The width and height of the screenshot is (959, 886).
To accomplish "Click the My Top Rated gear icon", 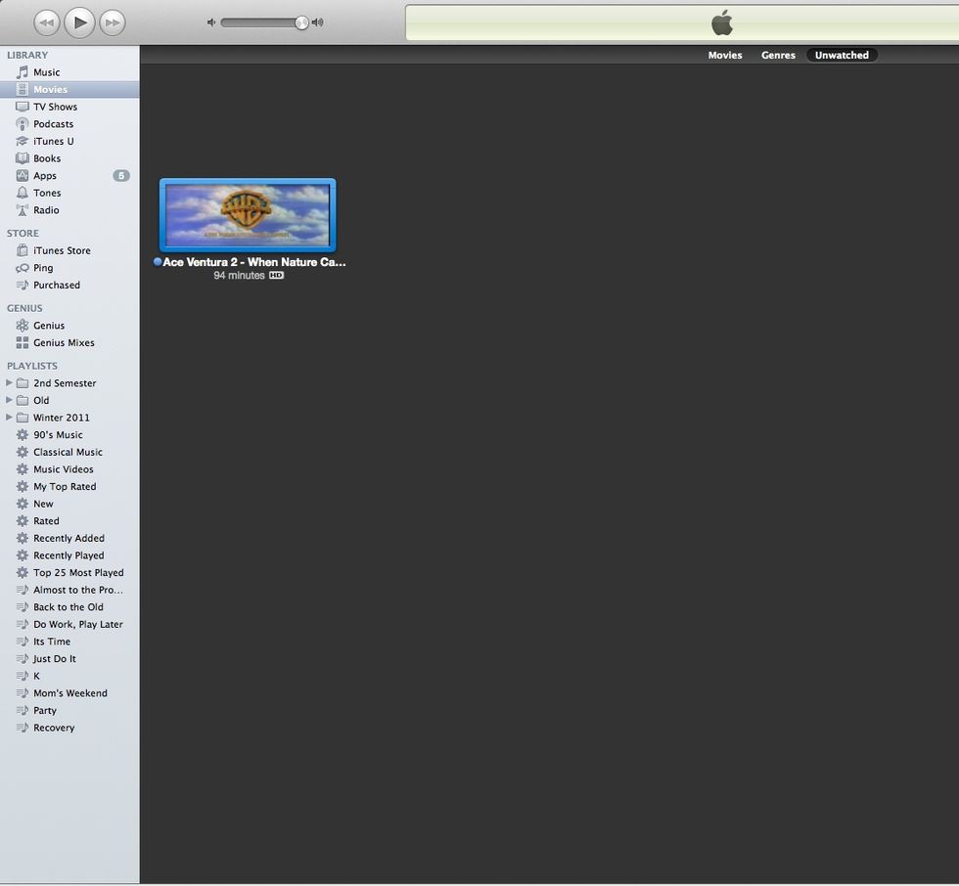I will coord(22,486).
